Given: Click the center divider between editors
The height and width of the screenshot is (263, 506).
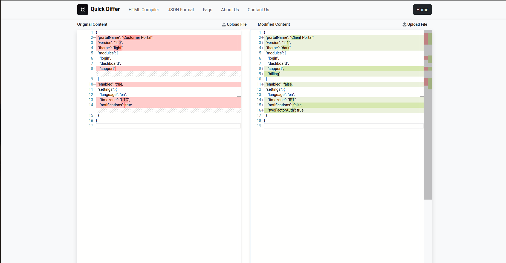Looking at the screenshot, I should [x=245, y=146].
